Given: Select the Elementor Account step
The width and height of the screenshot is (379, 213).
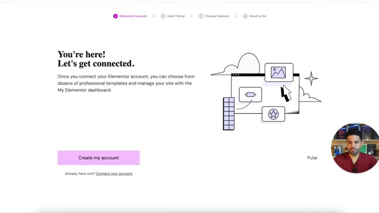Looking at the screenshot, I should pyautogui.click(x=130, y=16).
